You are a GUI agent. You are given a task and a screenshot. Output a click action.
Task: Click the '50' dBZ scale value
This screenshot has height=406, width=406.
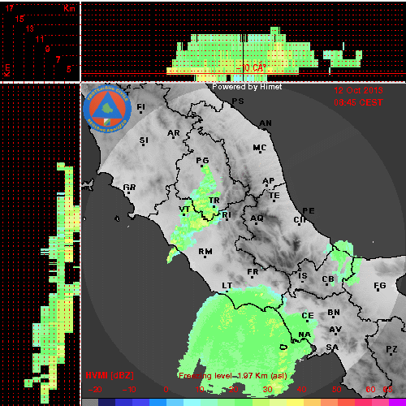point(336,390)
